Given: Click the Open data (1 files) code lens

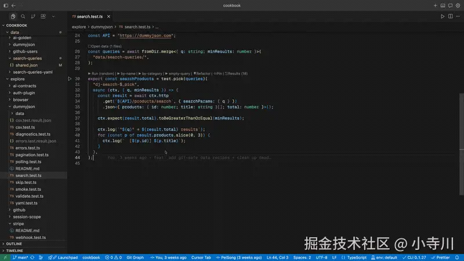Looking at the screenshot, I should (x=105, y=46).
